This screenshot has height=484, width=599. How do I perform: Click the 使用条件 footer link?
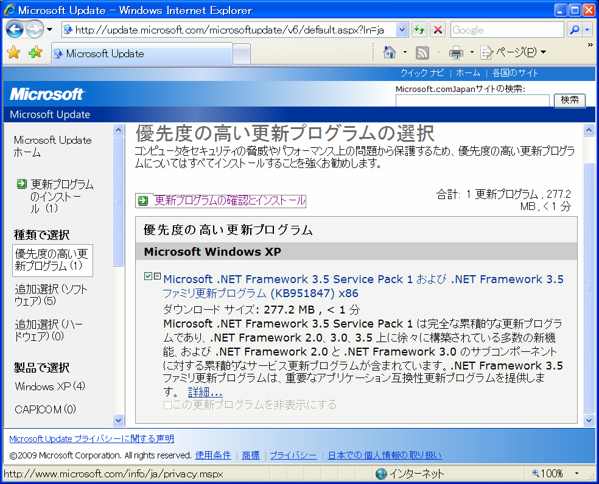click(x=213, y=455)
